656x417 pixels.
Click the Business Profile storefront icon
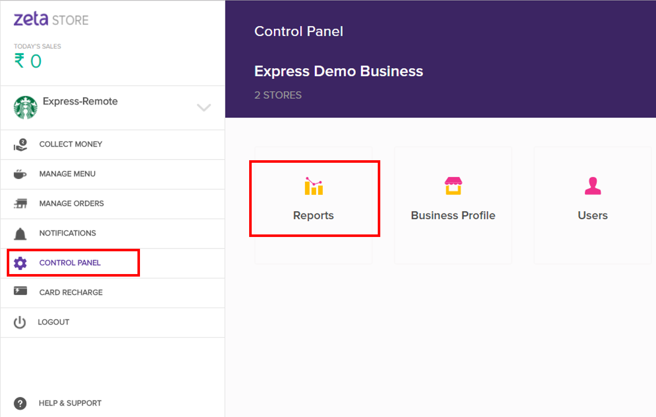(x=453, y=186)
